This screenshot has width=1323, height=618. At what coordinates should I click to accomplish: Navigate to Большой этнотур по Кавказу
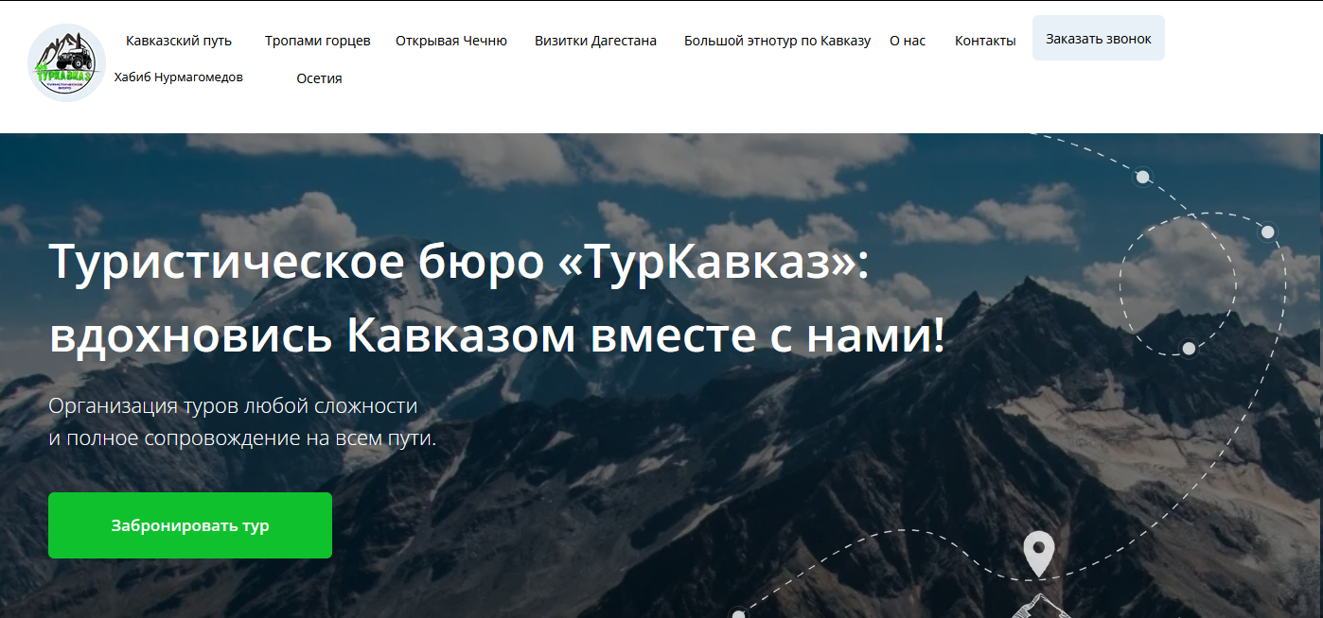click(777, 41)
